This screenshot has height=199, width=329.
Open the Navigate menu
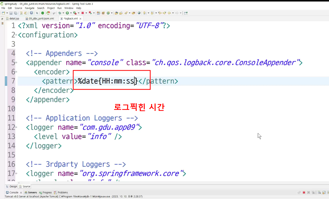30,8
